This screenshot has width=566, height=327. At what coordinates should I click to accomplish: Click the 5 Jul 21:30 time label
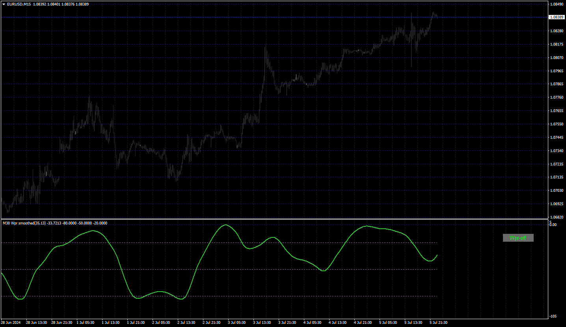439,323
